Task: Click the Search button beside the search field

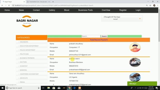Action: [x=104, y=36]
